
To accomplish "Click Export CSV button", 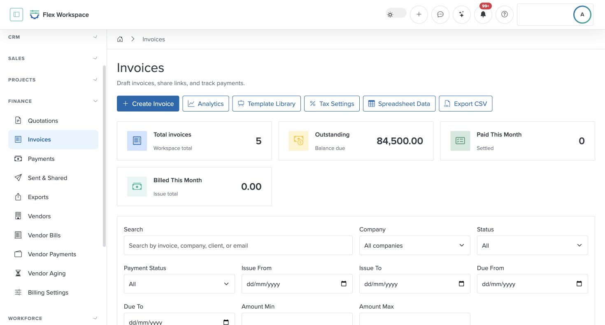I will (465, 104).
